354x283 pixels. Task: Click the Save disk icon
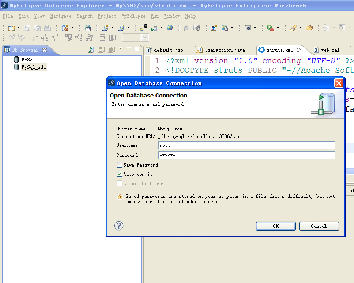tap(27, 28)
